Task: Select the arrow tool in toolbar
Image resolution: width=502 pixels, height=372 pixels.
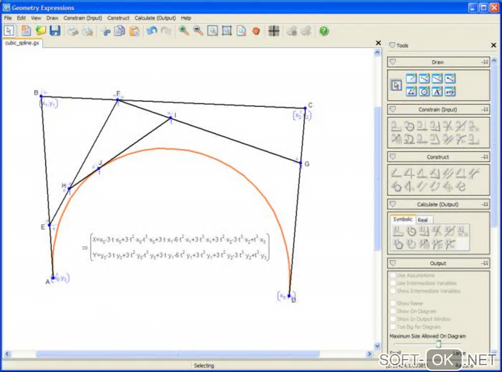Action: tap(9, 31)
